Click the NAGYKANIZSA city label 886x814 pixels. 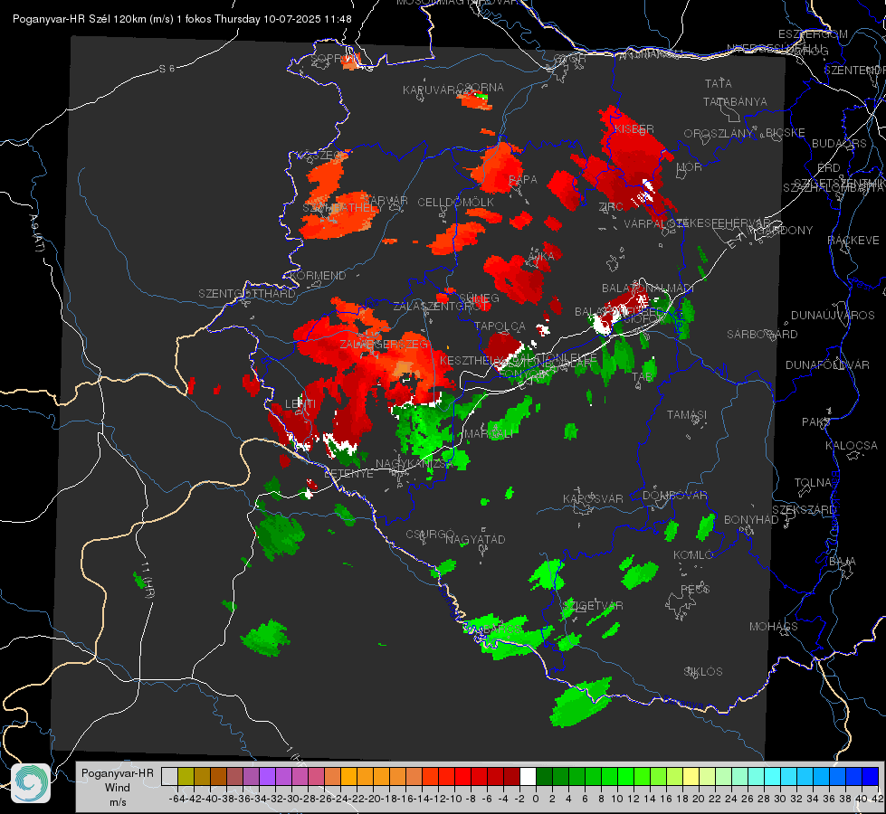coord(414,463)
